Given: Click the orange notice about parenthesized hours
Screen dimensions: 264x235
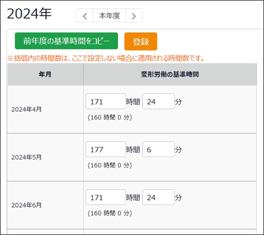Looking at the screenshot, I should point(106,58).
